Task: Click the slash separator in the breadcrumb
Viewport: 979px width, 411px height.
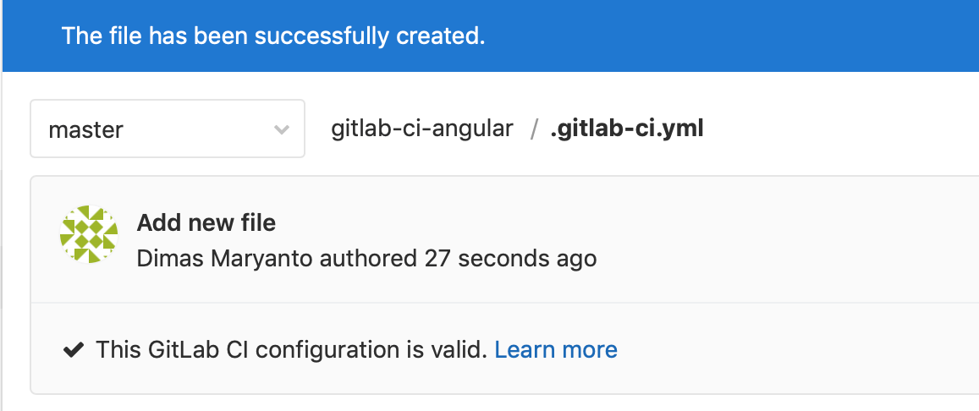Action: [533, 129]
